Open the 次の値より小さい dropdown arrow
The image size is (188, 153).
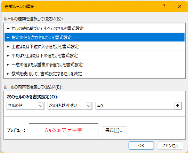[89, 106]
